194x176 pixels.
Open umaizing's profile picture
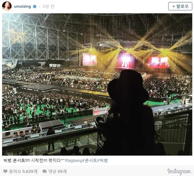coord(7,6)
